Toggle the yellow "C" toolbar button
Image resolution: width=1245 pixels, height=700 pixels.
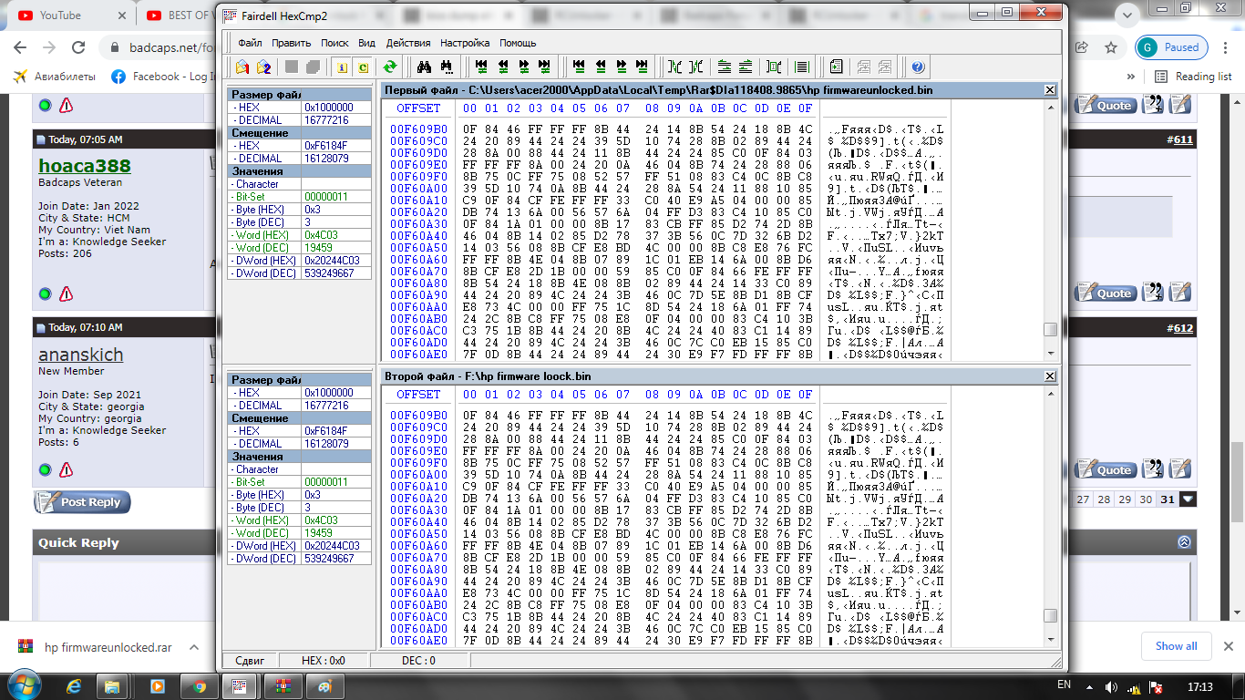[363, 67]
